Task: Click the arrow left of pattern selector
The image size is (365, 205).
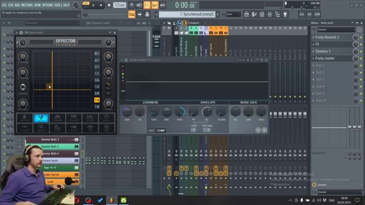Action: (157, 14)
